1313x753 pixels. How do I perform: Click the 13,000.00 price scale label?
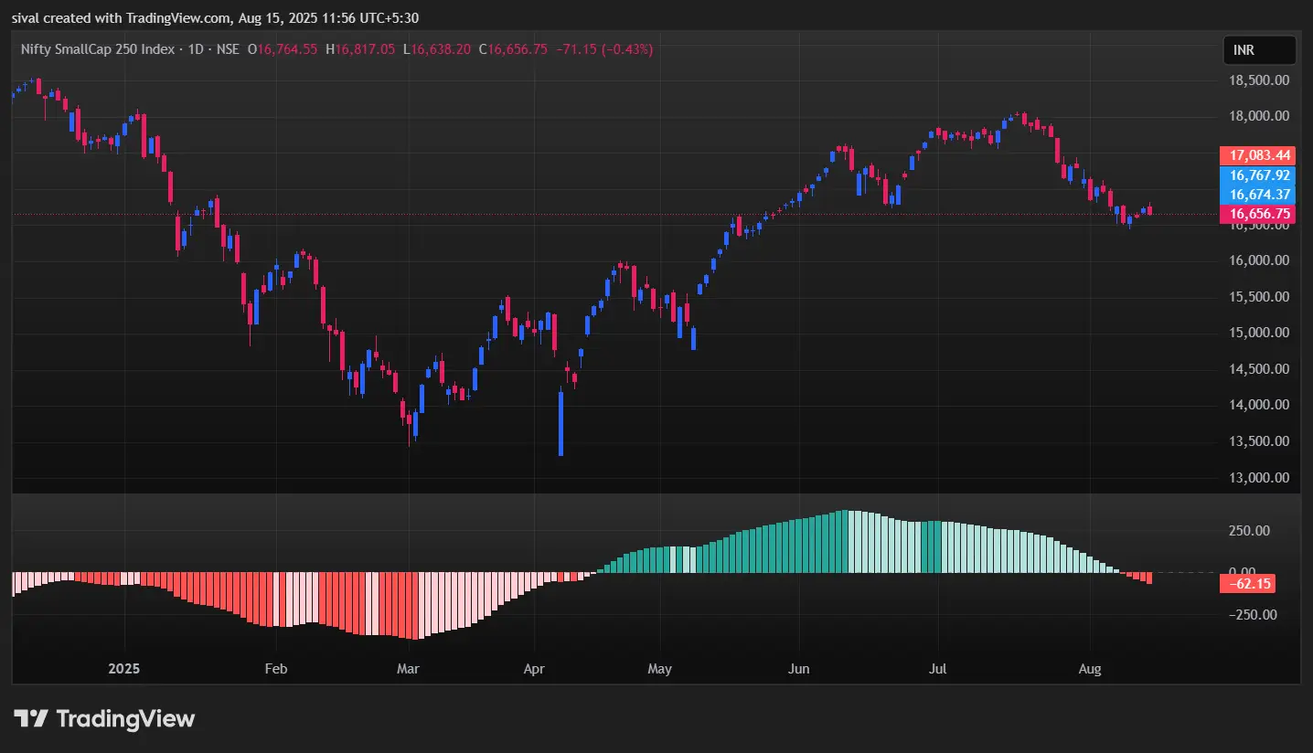pyautogui.click(x=1257, y=477)
